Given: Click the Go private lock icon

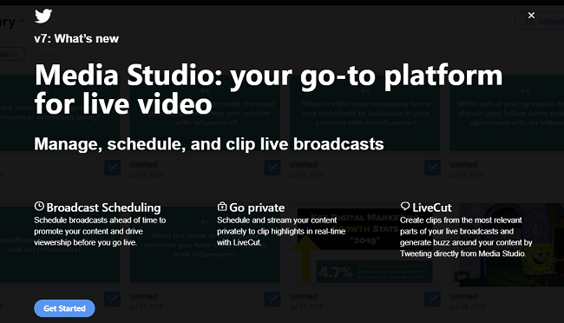Looking at the screenshot, I should coord(222,207).
